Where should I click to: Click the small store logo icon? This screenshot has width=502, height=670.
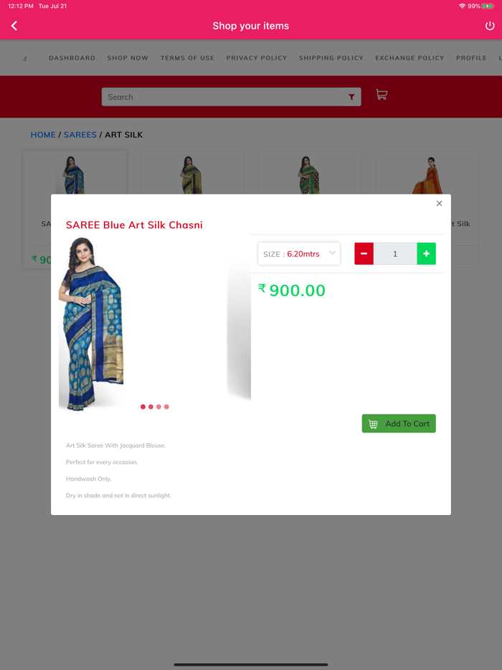tap(25, 58)
